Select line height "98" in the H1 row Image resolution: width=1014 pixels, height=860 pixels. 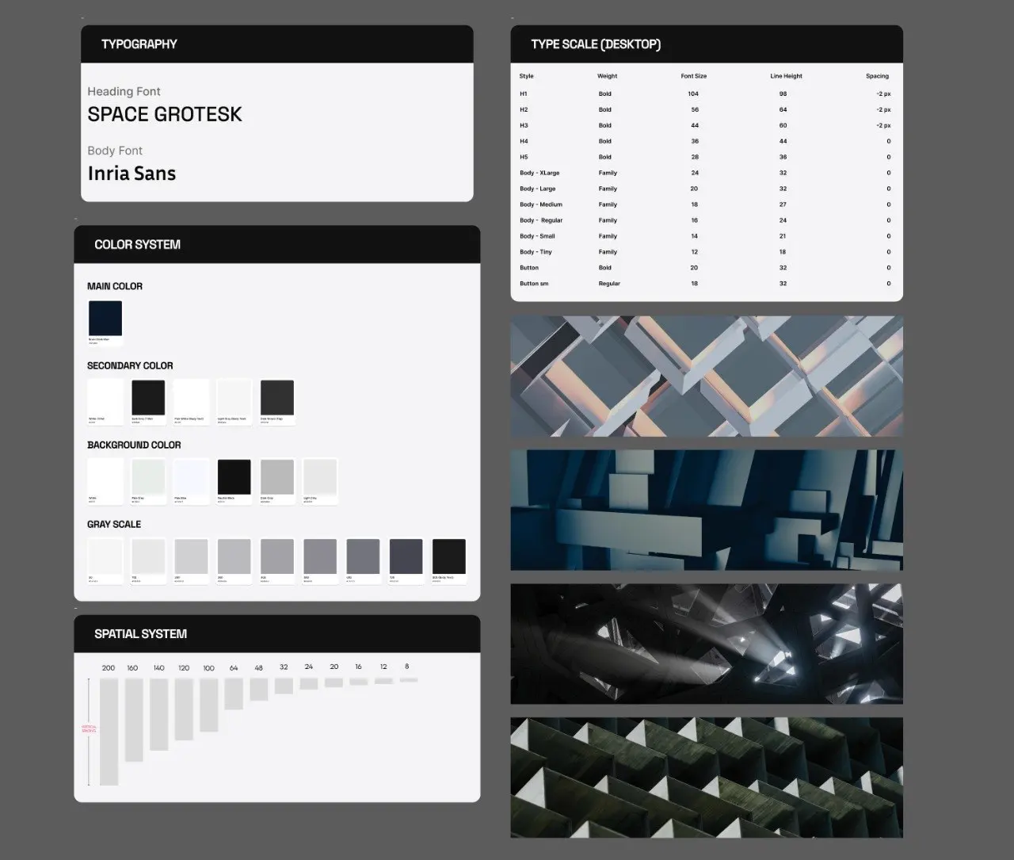point(783,94)
